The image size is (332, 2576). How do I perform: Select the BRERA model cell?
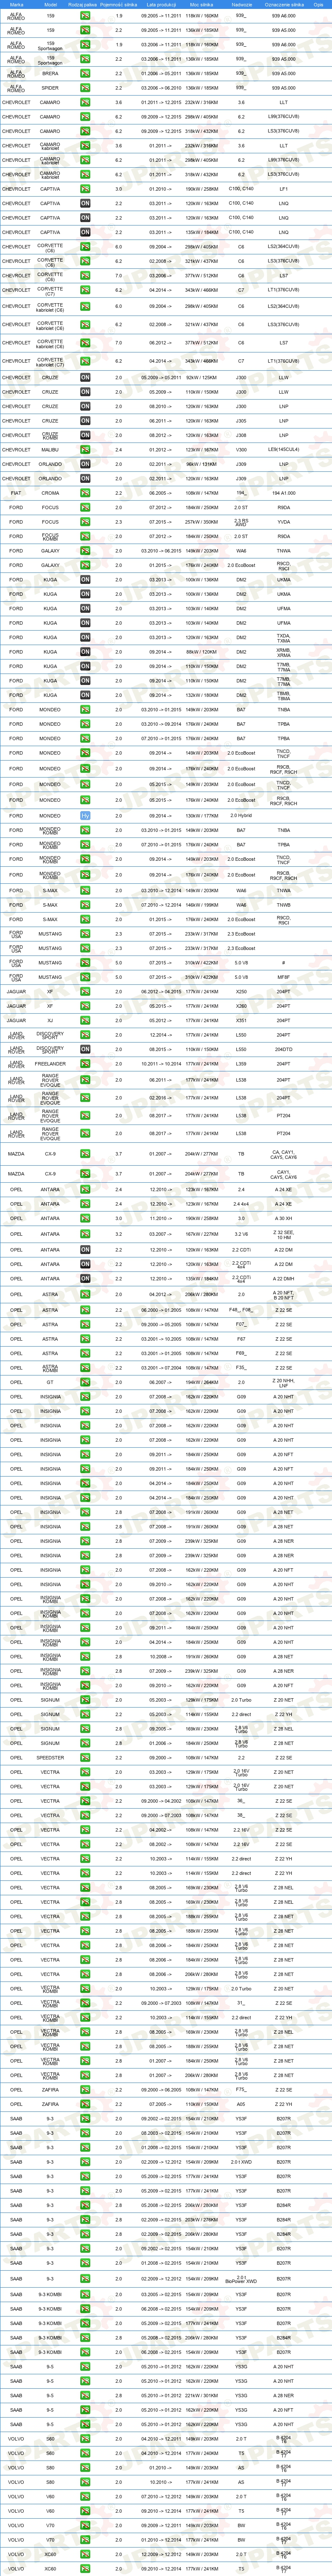pos(50,74)
